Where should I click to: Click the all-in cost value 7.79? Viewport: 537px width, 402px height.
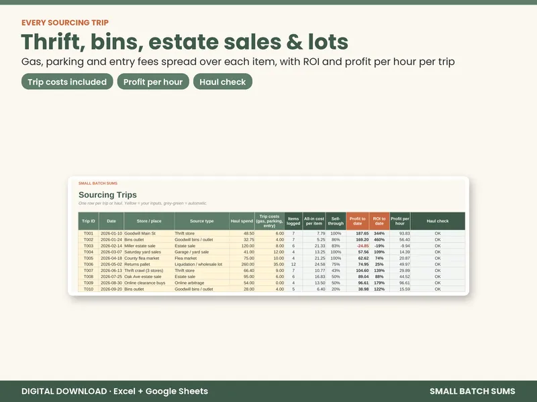tap(314, 233)
